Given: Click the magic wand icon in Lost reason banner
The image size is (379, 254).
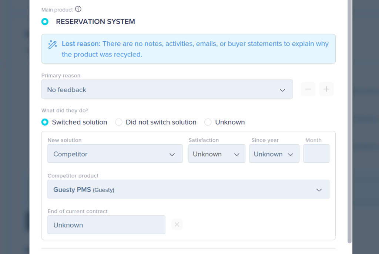Looking at the screenshot, I should (x=53, y=45).
